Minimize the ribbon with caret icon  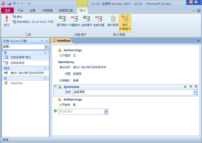click(194, 11)
